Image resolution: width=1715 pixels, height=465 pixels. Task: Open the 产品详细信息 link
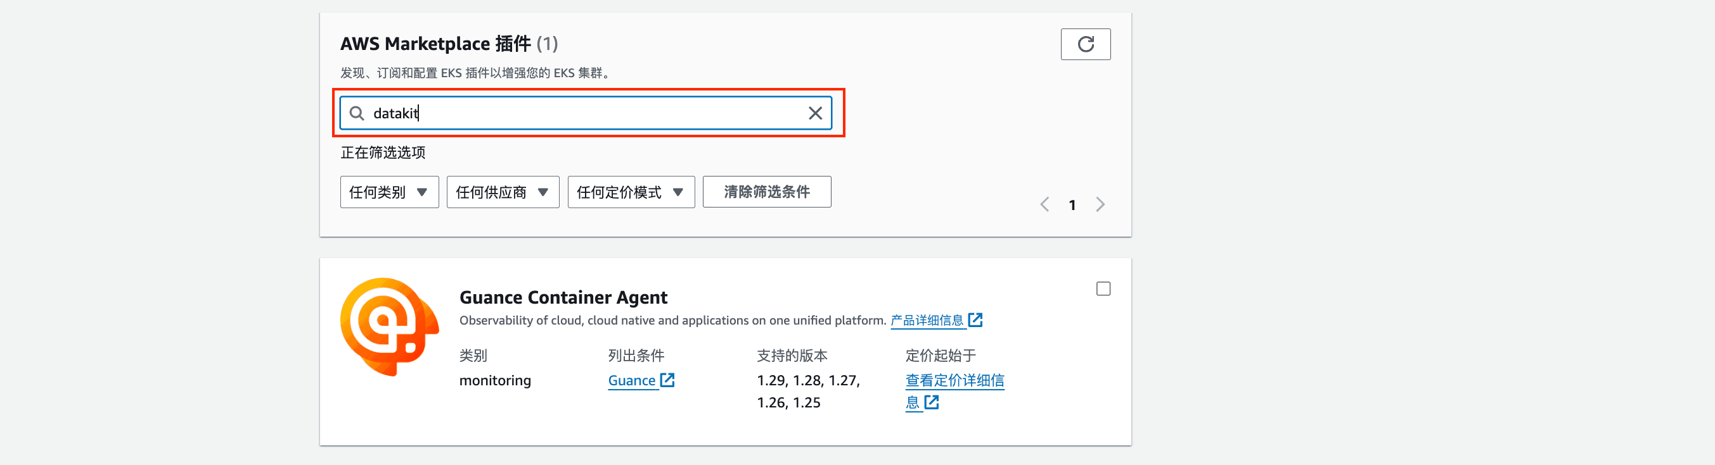[927, 321]
